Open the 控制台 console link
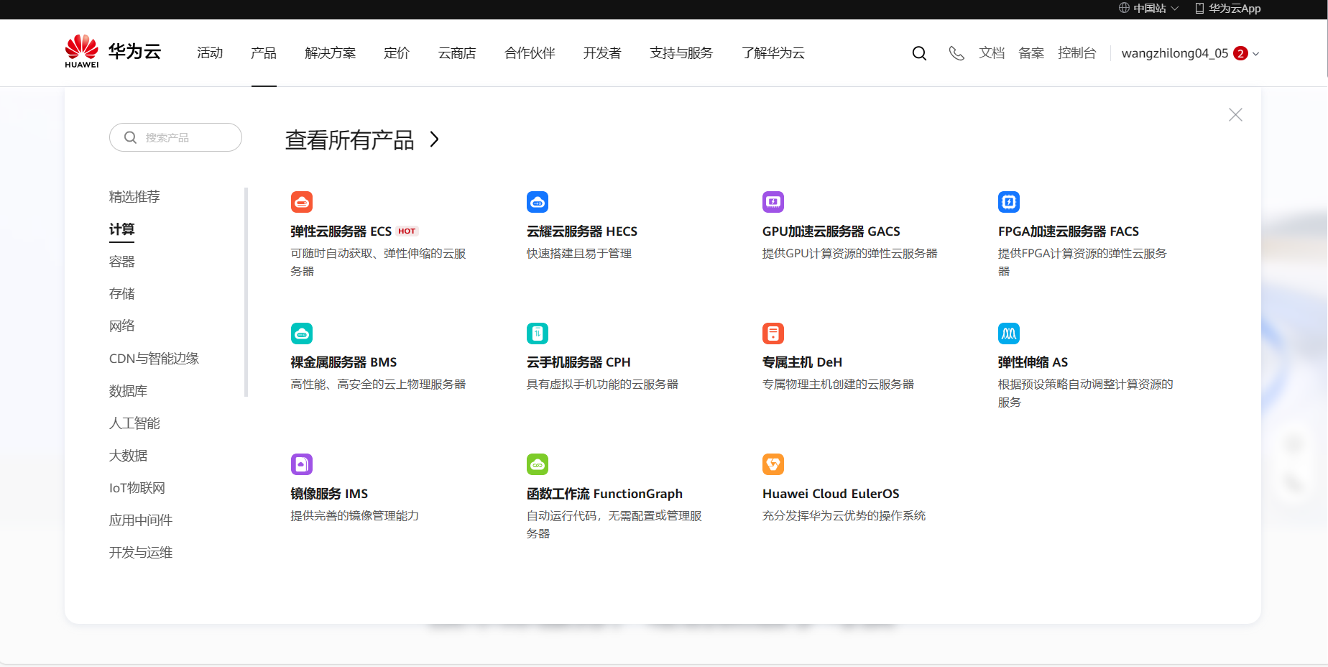The image size is (1328, 667). click(x=1077, y=52)
